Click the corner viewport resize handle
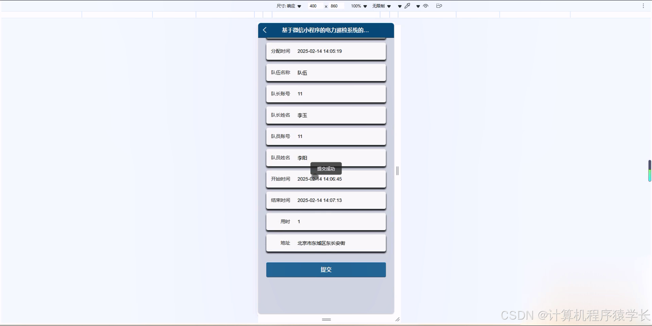 pyautogui.click(x=397, y=319)
